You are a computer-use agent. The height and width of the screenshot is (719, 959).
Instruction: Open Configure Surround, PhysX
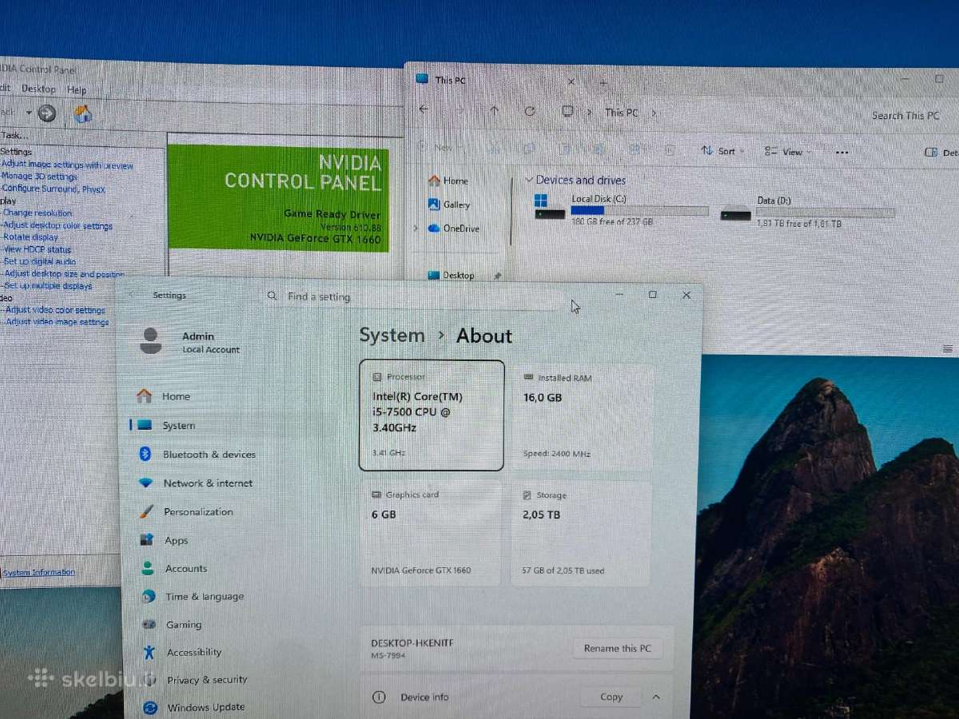[53, 189]
